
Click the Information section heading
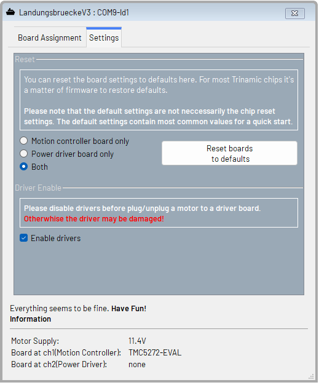[x=31, y=319]
